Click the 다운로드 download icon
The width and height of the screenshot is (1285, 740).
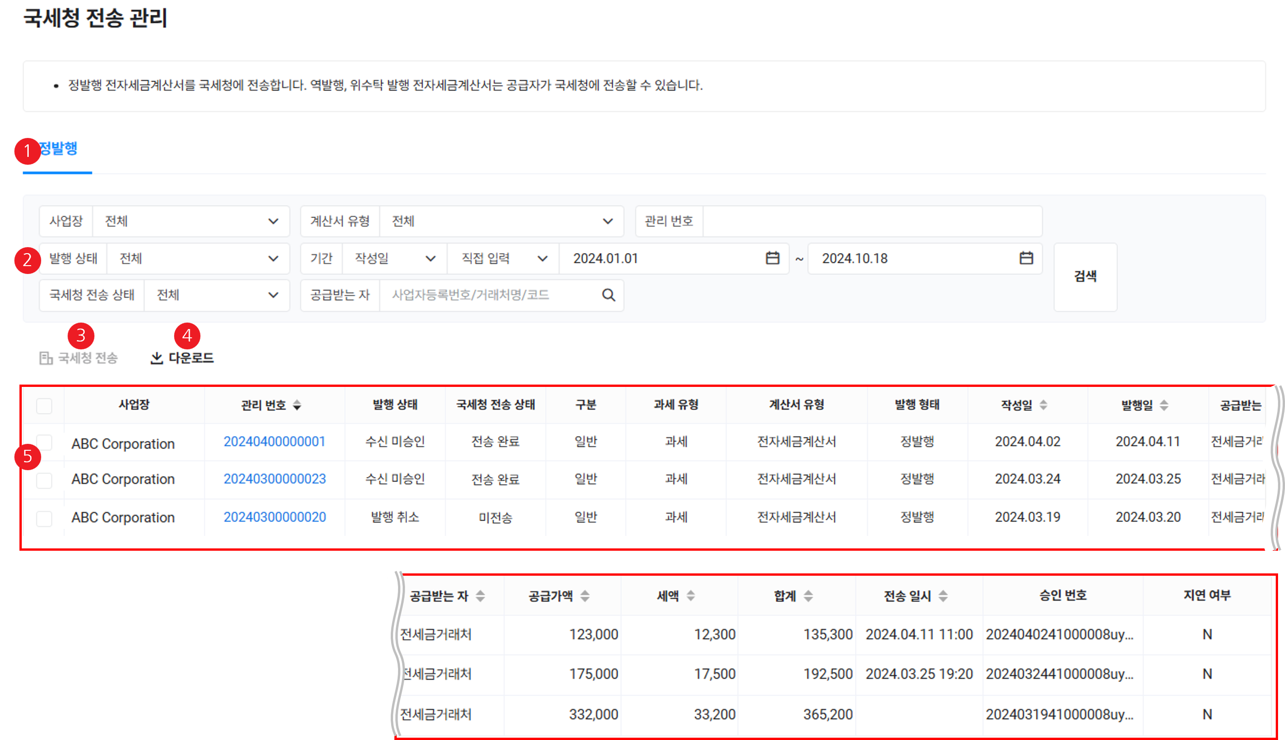point(156,358)
